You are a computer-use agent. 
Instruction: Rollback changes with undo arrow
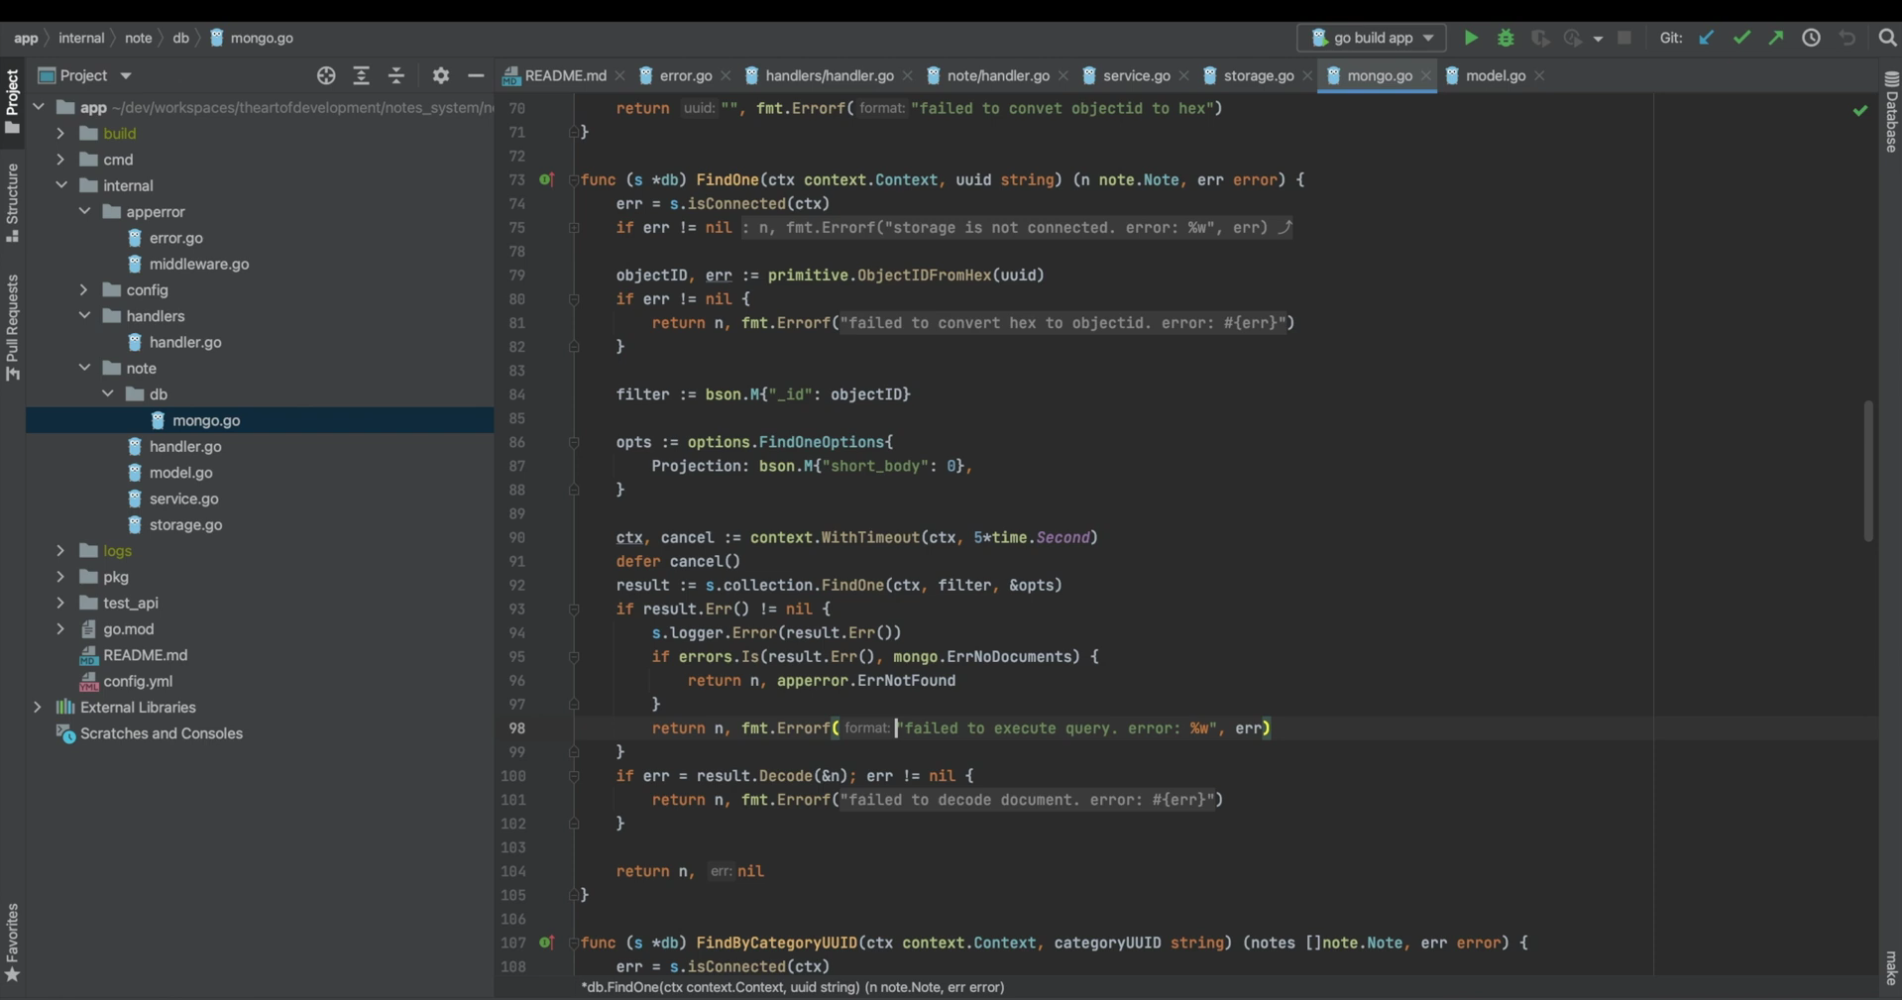pyautogui.click(x=1846, y=38)
